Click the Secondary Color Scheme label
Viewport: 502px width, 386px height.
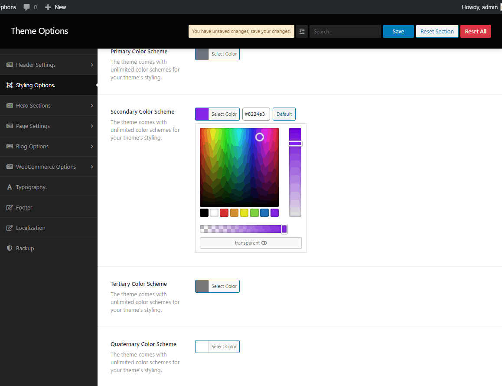143,111
